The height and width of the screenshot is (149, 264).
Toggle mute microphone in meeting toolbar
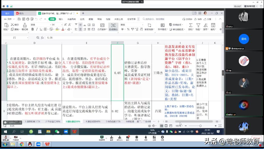[5, 138]
